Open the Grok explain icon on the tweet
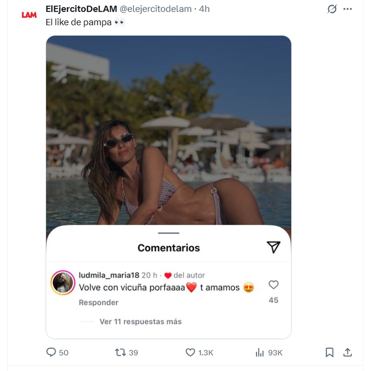The width and height of the screenshot is (372, 371). 332,9
